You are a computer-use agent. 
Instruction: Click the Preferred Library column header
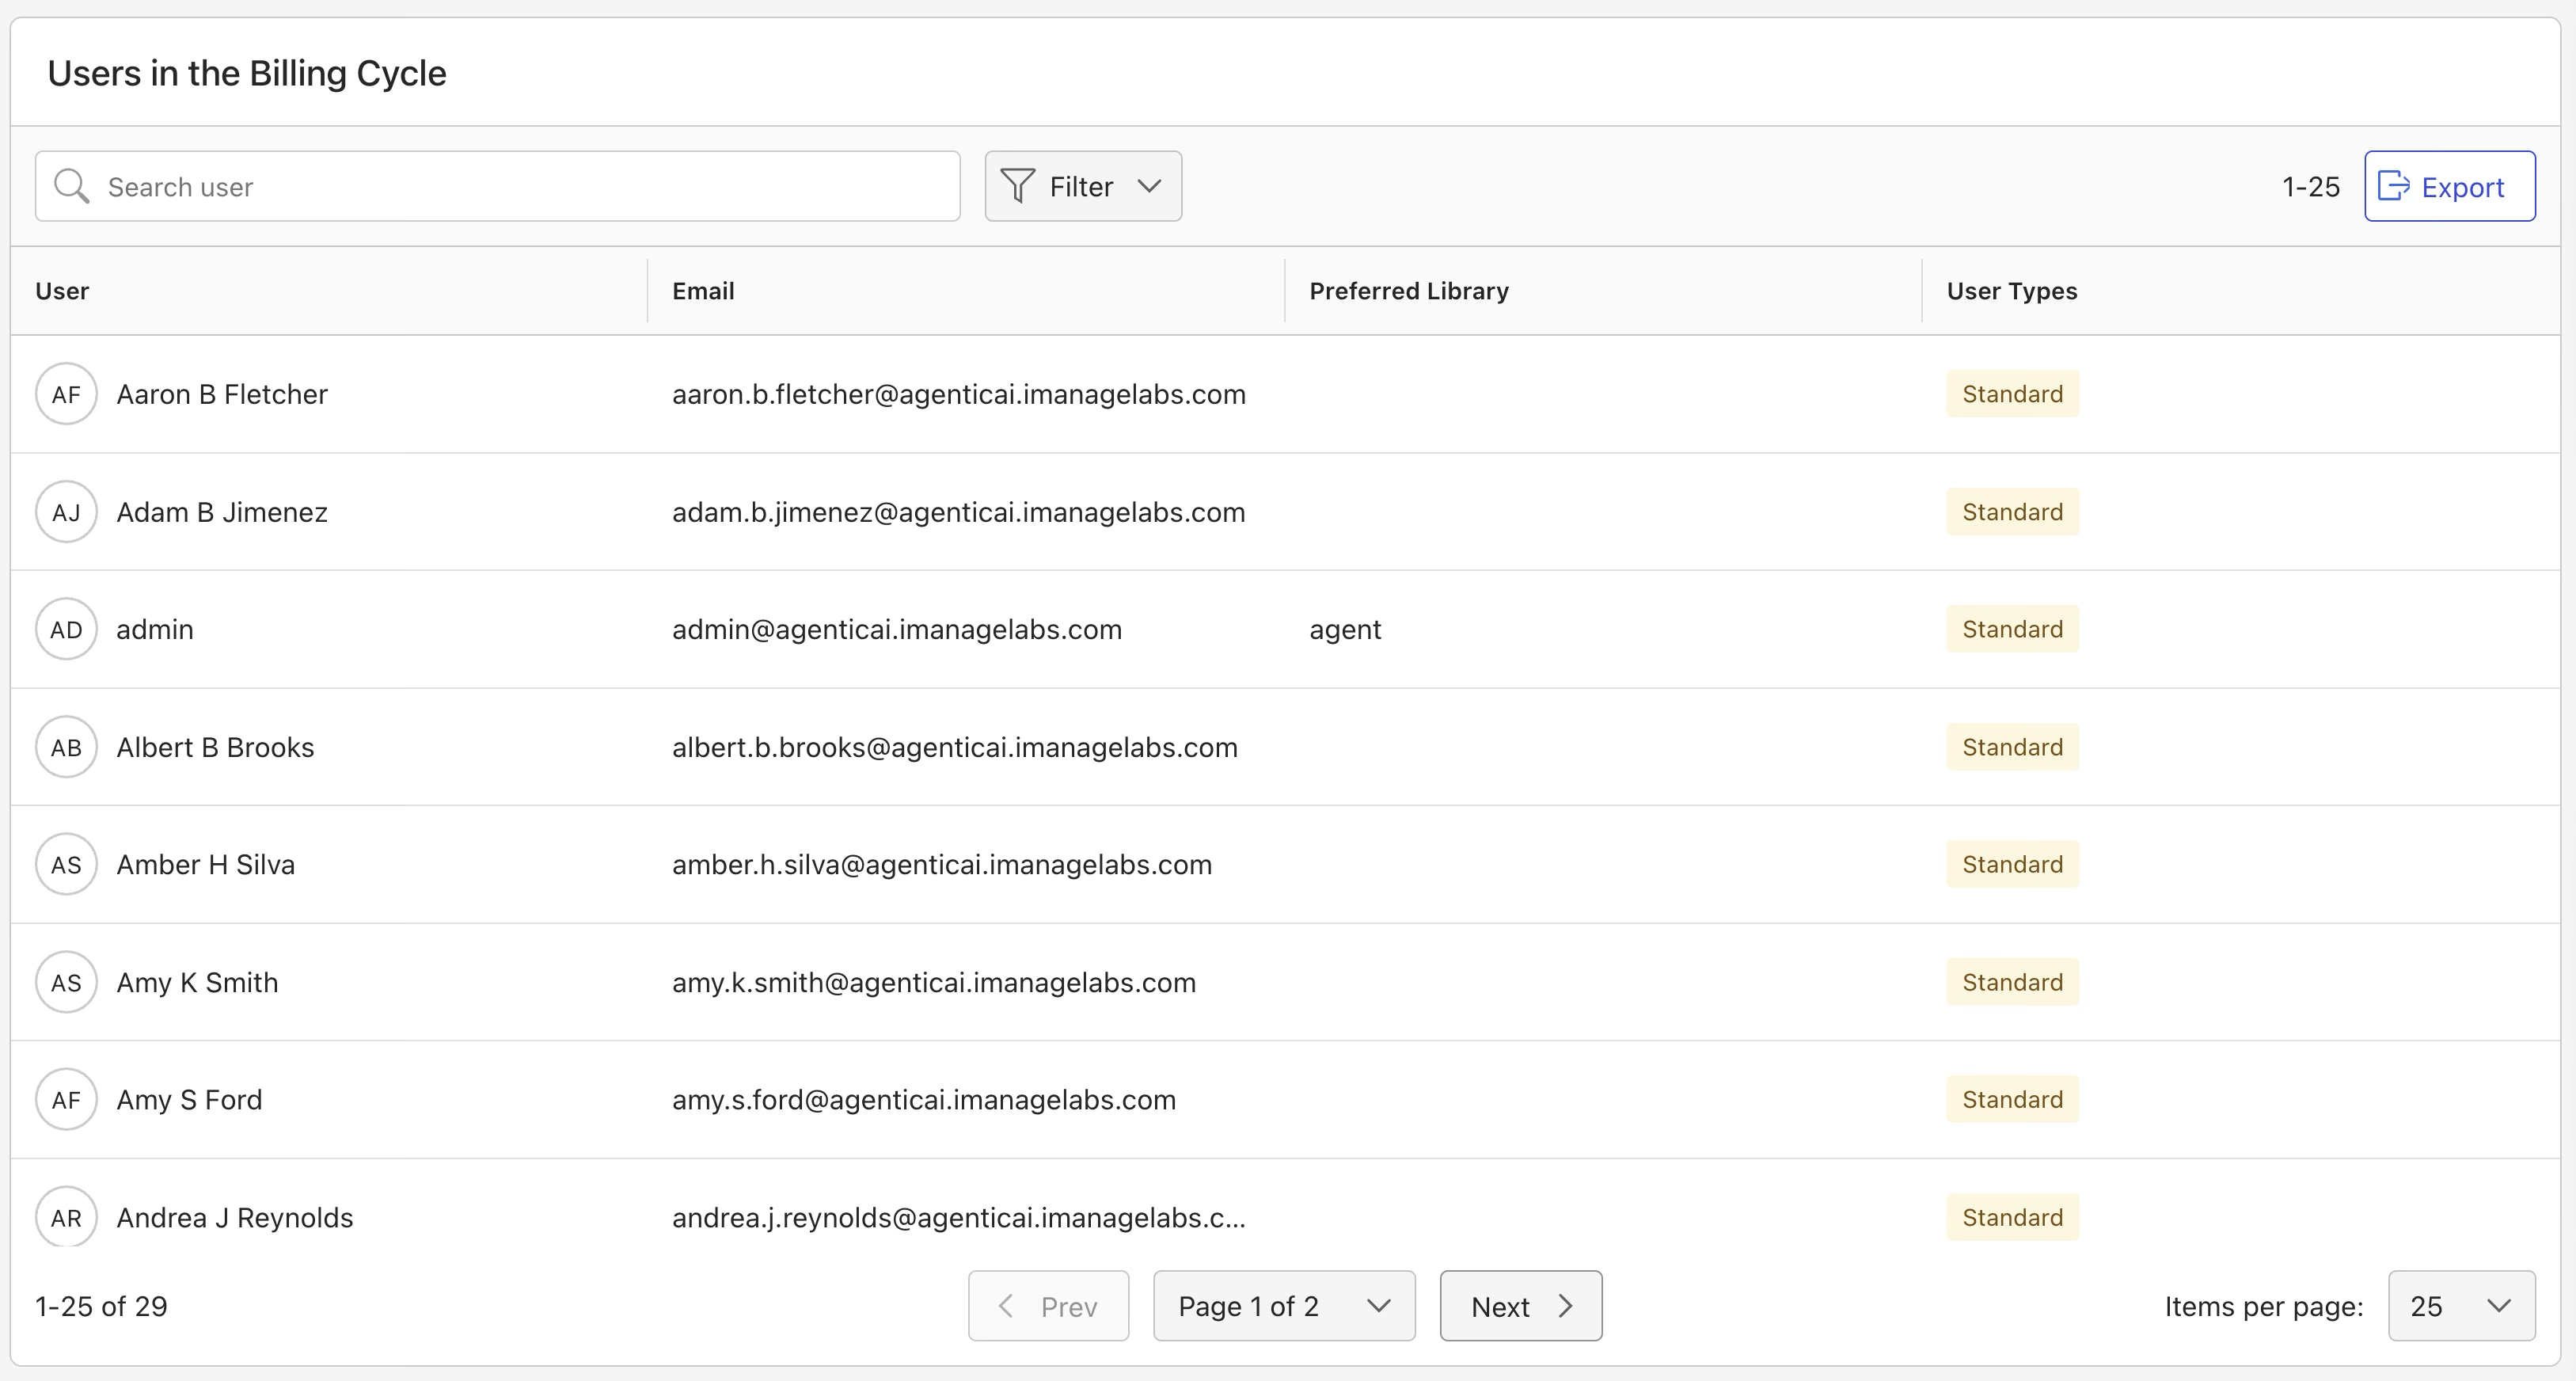[1409, 291]
